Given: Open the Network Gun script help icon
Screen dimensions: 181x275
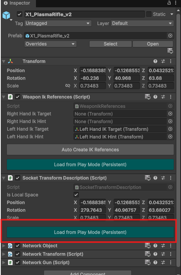Looking at the screenshot, I should [x=155, y=262].
